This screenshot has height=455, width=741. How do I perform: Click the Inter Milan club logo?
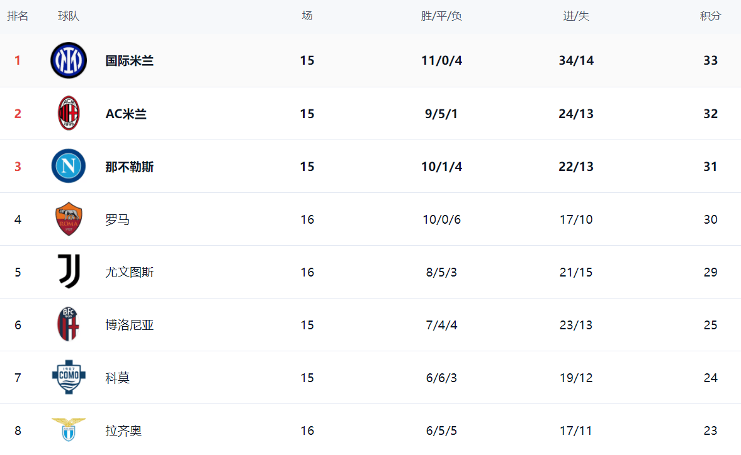coord(69,60)
